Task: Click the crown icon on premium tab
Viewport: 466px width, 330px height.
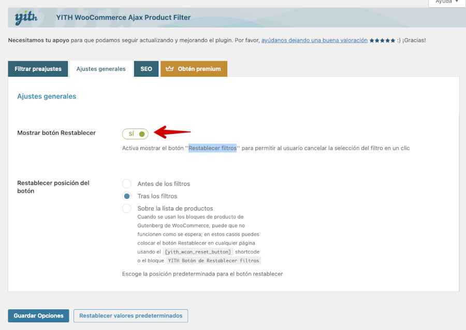Action: (x=169, y=69)
